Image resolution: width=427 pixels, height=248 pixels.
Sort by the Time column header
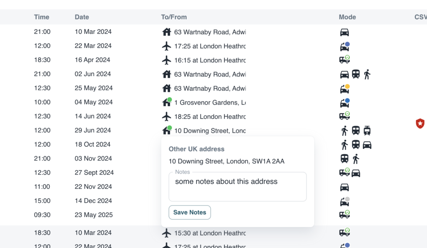[x=42, y=17]
